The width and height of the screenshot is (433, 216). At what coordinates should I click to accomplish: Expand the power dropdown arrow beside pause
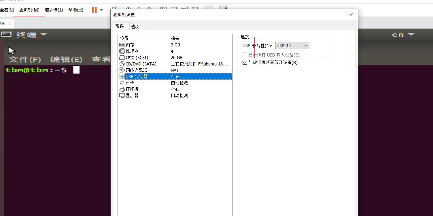pos(101,10)
